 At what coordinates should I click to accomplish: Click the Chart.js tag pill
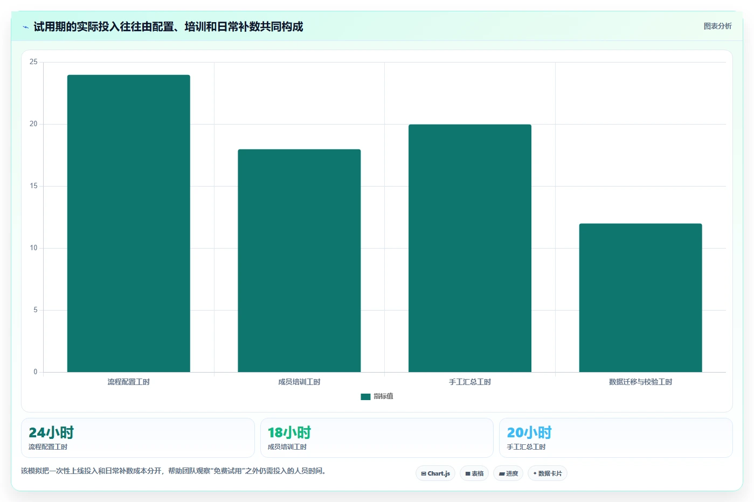pyautogui.click(x=435, y=473)
